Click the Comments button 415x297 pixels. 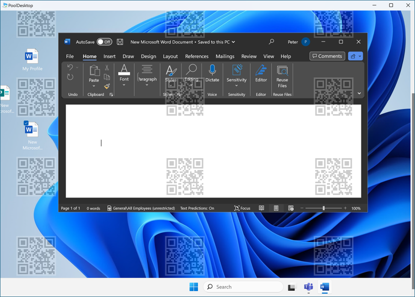(327, 56)
